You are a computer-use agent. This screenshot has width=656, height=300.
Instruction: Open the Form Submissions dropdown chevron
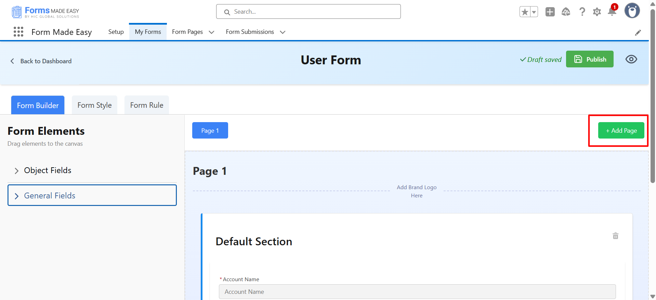pos(283,32)
